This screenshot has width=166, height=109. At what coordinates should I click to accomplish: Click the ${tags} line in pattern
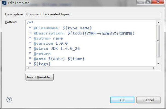point(40,64)
